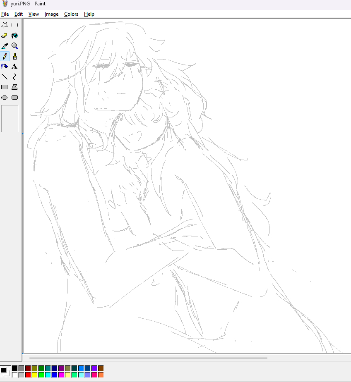
Task: Click the horizontal scrollbar below canvas
Action: [x=148, y=358]
